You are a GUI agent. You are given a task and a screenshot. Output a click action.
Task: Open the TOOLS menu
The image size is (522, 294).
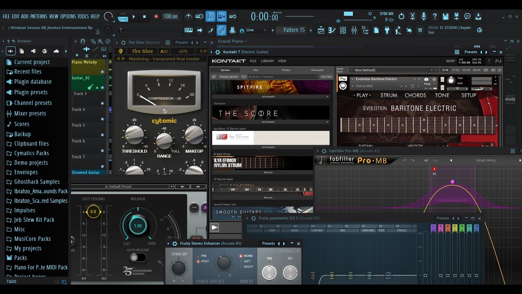[x=83, y=17]
